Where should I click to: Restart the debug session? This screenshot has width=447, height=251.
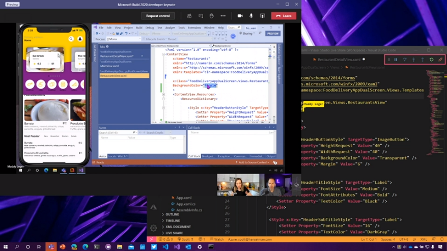click(431, 60)
